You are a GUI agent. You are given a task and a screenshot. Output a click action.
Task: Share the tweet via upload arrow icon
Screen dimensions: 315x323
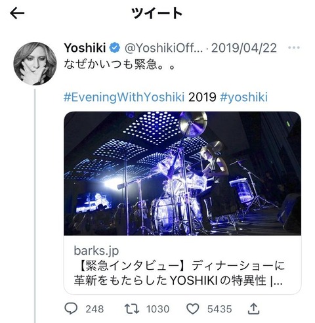click(x=253, y=309)
